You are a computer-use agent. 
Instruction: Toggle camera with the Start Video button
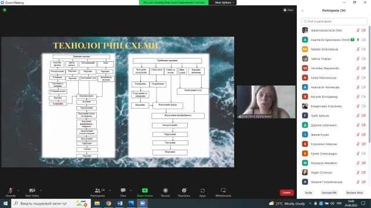pos(32,192)
